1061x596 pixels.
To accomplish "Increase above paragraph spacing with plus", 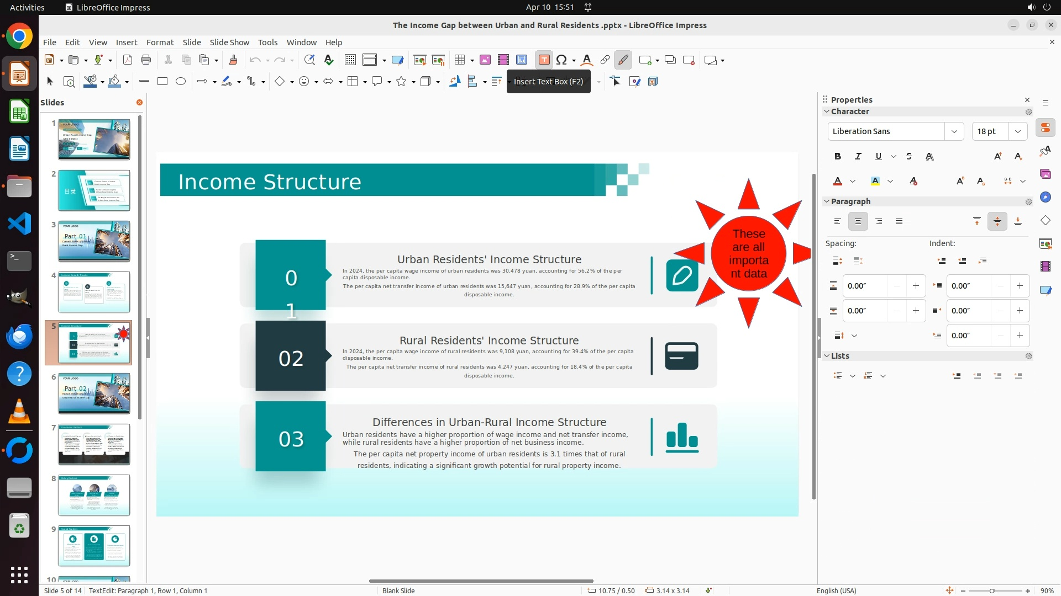I will 916,286.
